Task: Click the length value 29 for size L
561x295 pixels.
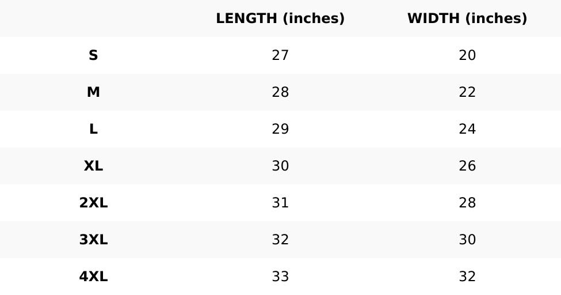Action: coord(280,129)
